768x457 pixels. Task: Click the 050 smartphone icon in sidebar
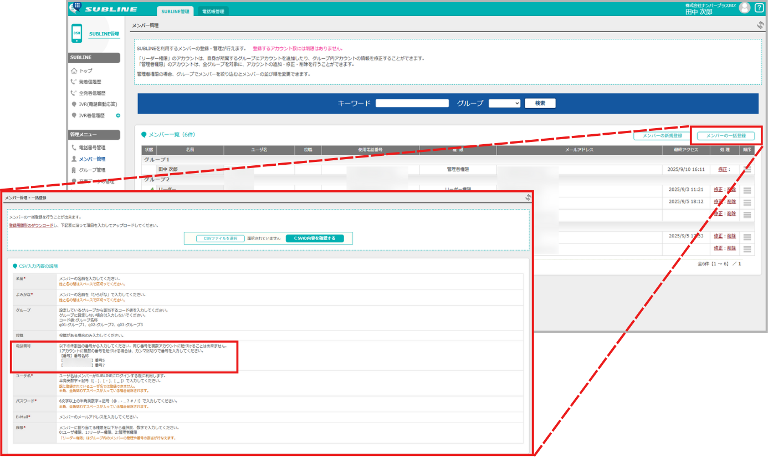pos(77,33)
